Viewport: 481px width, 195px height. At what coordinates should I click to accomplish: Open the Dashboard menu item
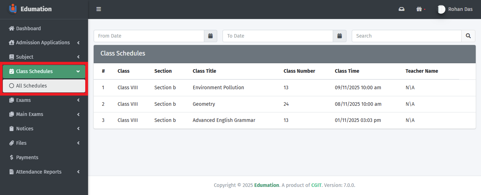click(x=44, y=28)
